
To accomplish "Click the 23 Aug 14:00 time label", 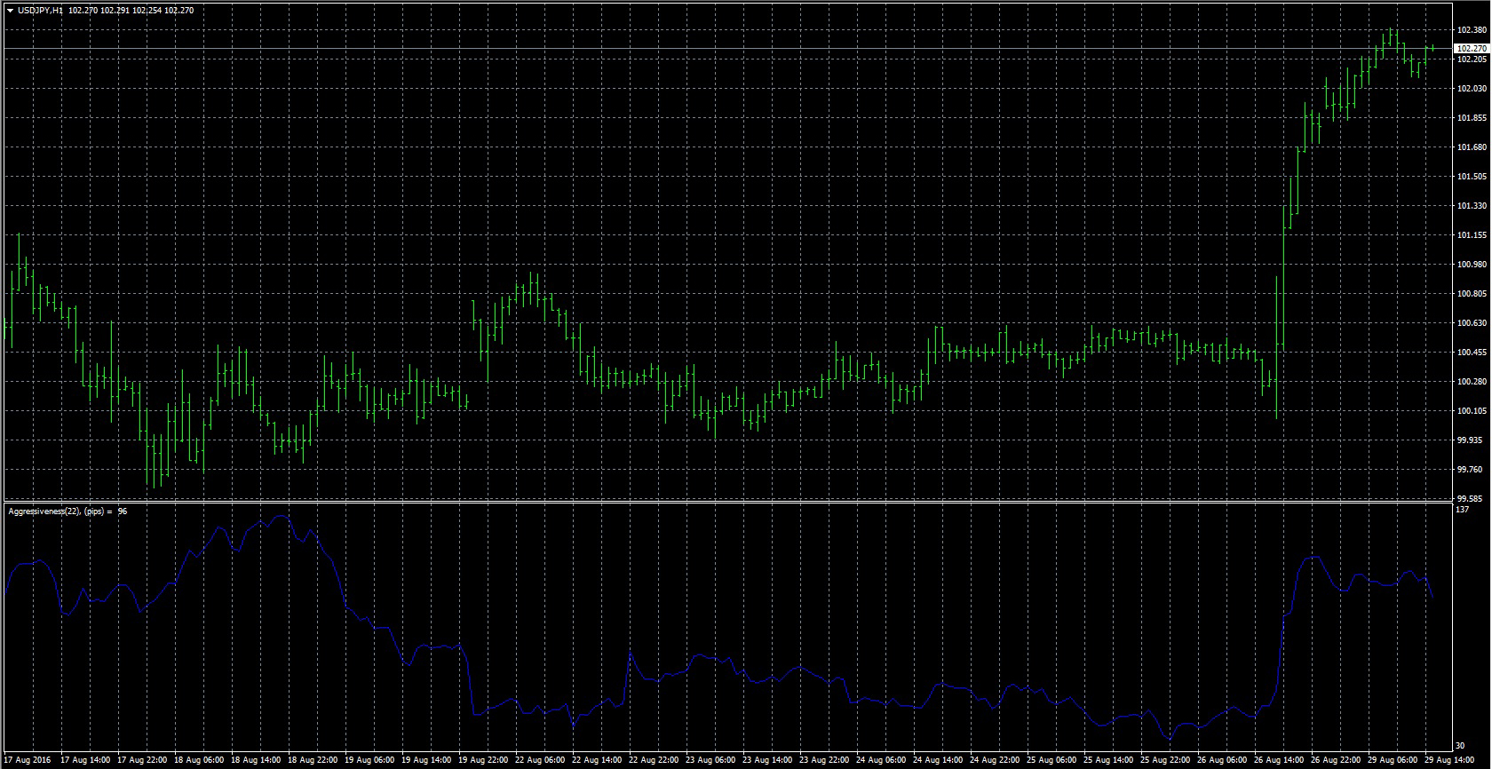I will tap(767, 761).
